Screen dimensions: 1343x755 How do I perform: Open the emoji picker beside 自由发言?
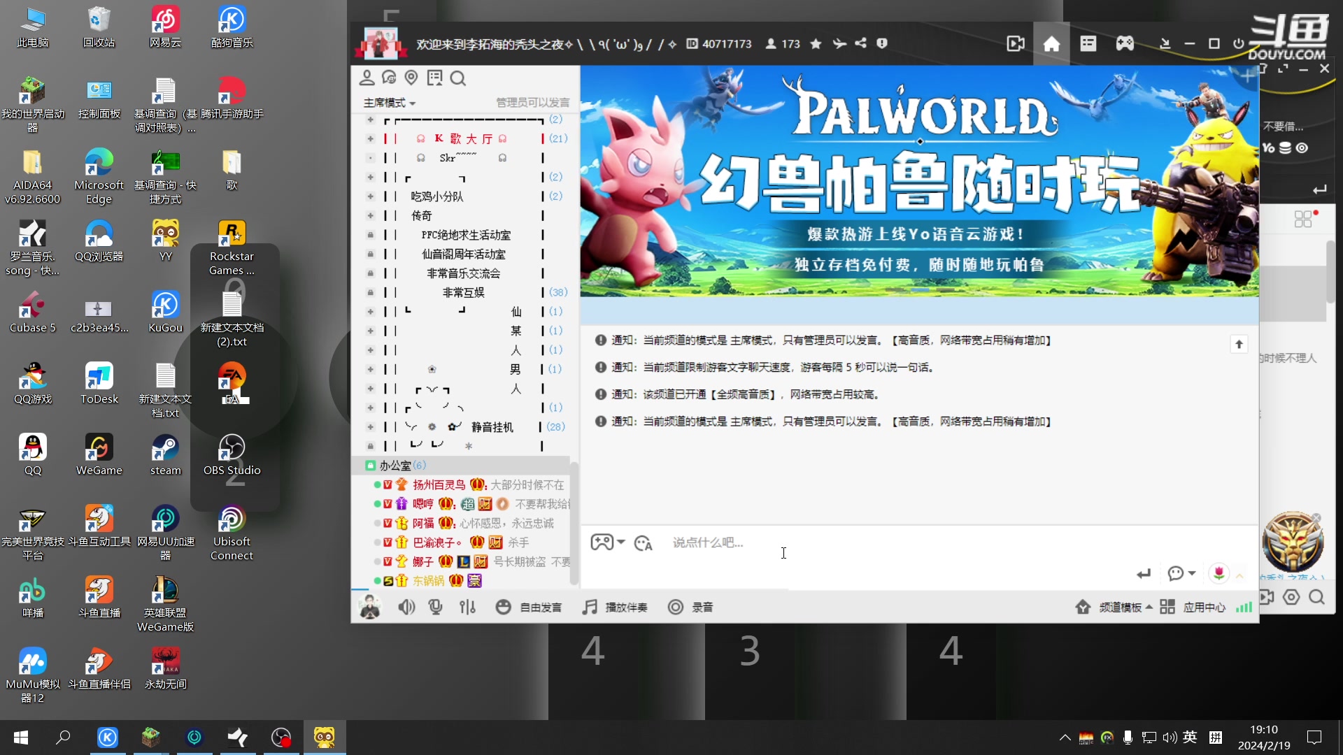click(504, 607)
